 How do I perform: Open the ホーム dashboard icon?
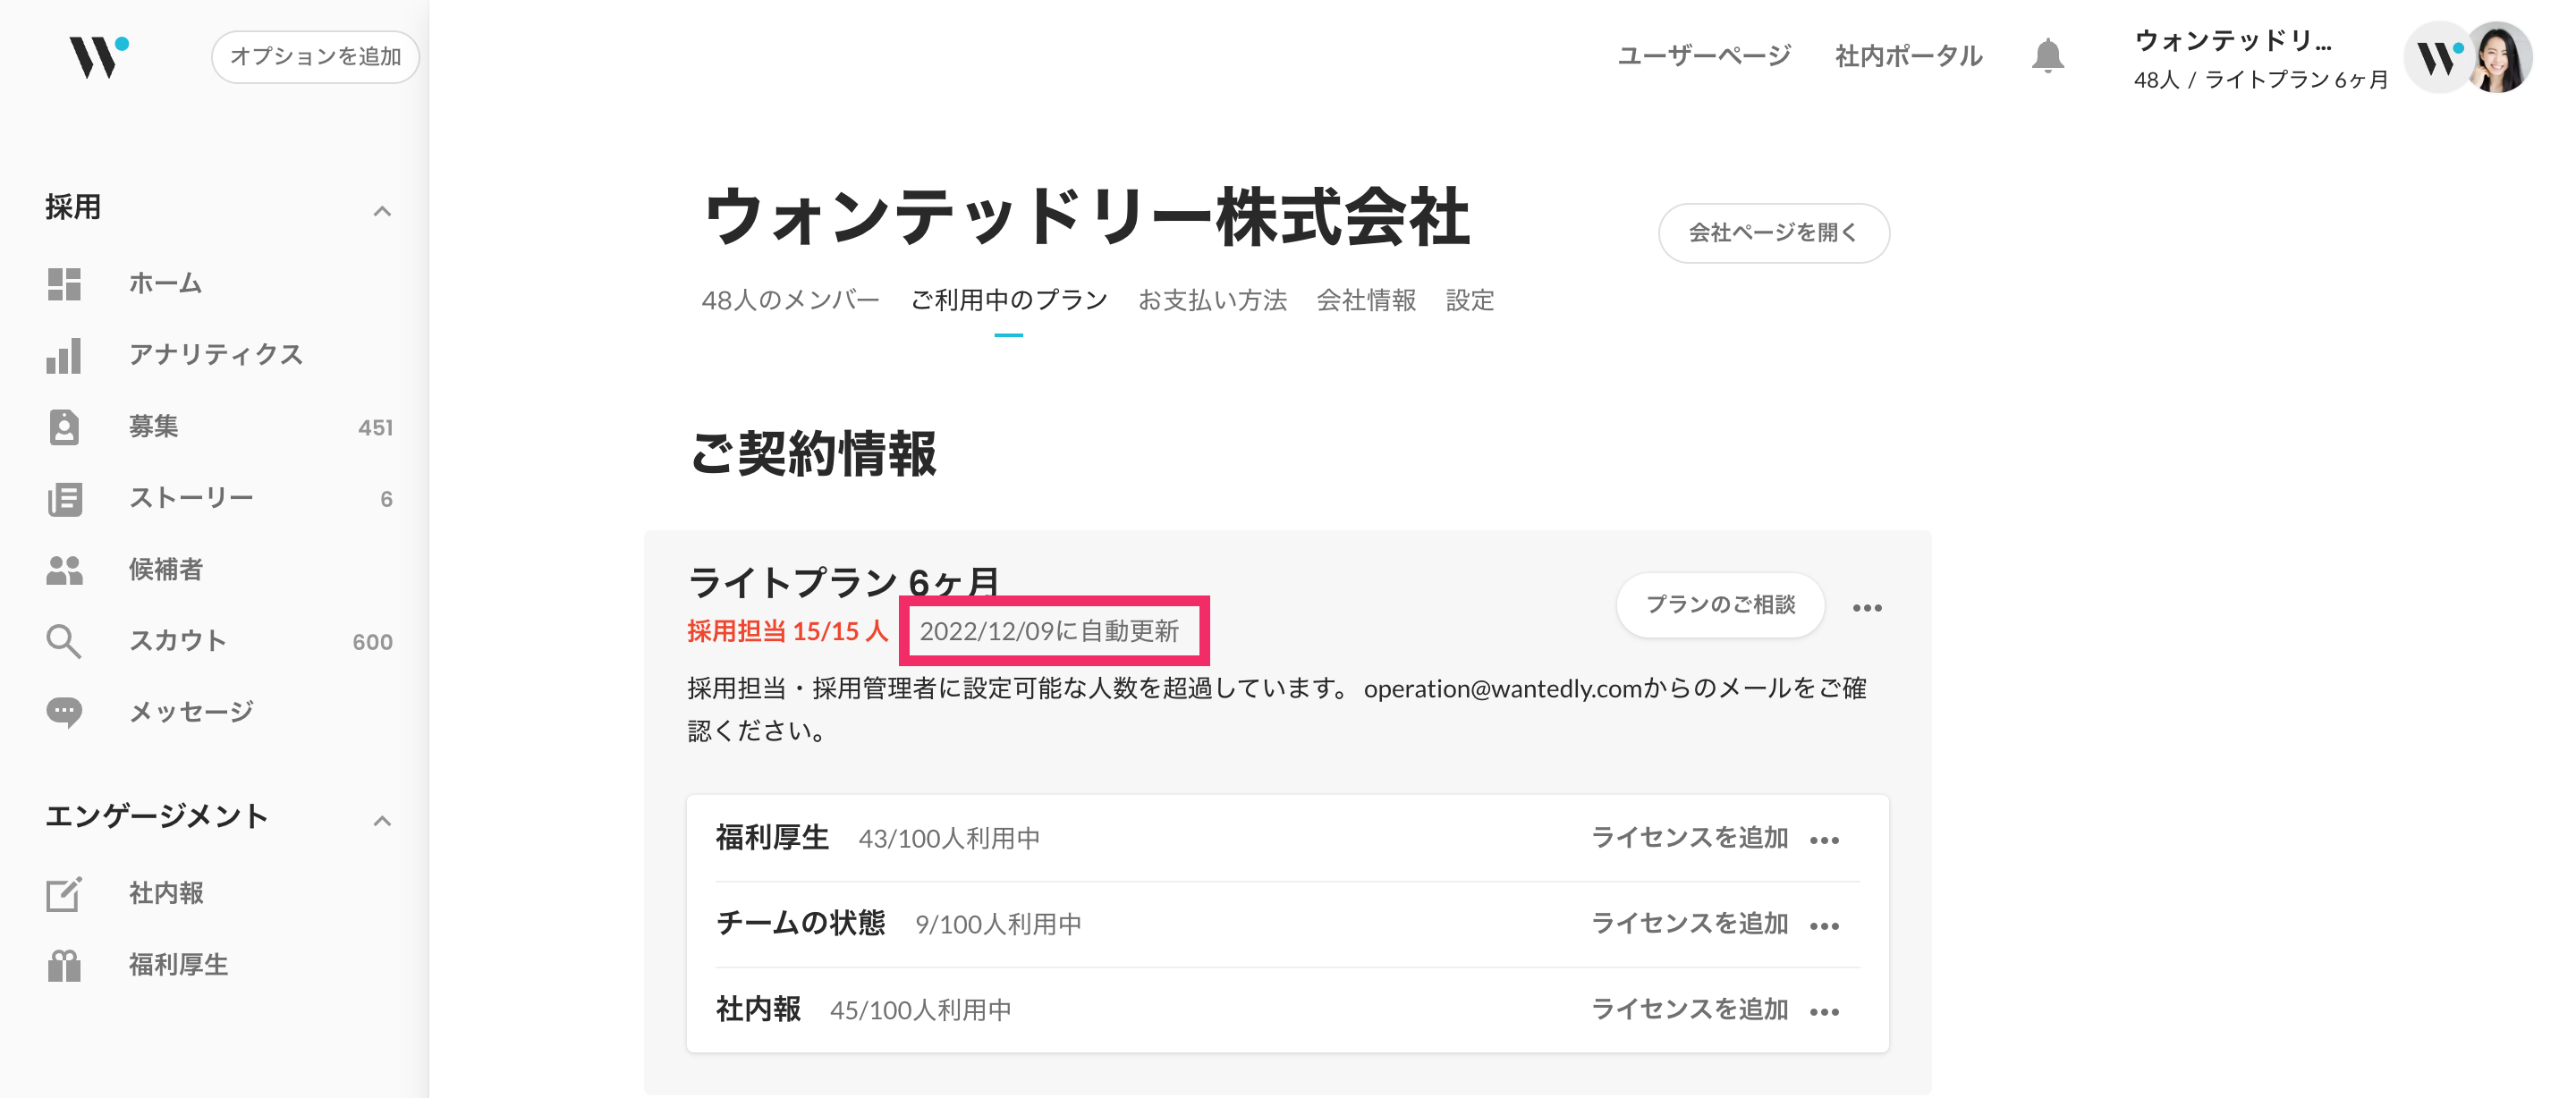click(64, 284)
